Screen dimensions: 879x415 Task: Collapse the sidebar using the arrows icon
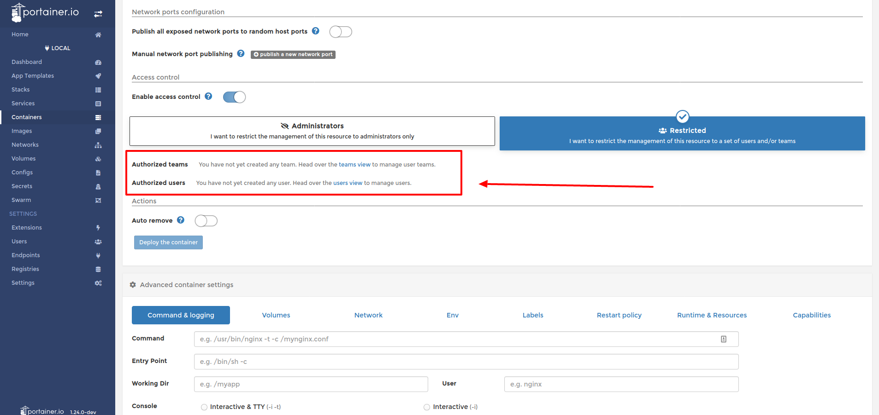[98, 13]
